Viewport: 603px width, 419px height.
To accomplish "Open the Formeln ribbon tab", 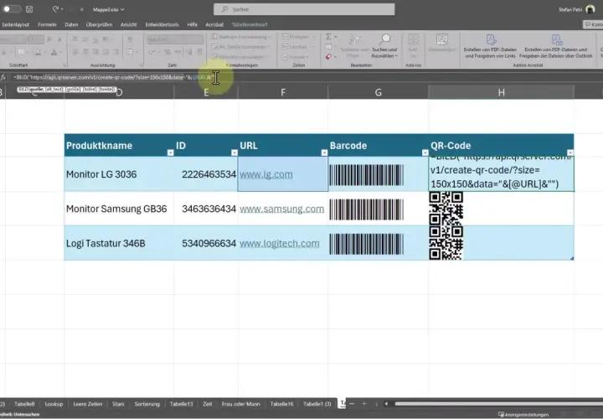I will click(47, 24).
